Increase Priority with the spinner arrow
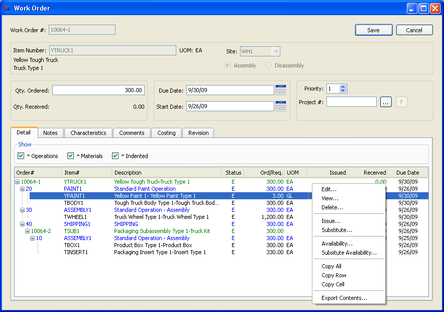Viewport: 444px width, 312px height. coord(343,87)
